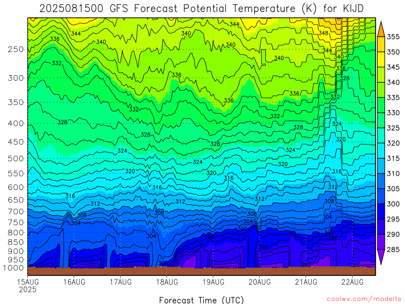
Task: Click the 18AUG date label
Action: [x=167, y=282]
